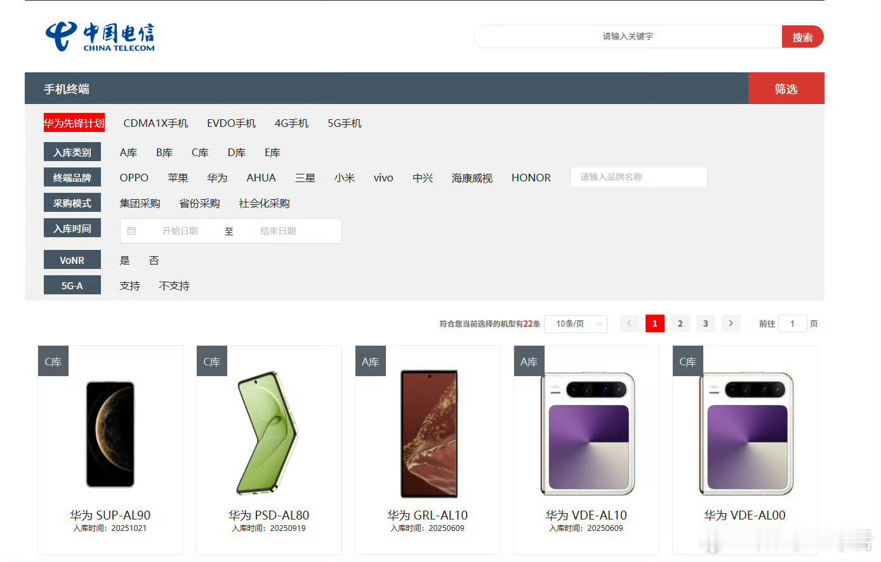Click the 华为 SUP-AL90 title text
This screenshot has width=881, height=562.
click(110, 515)
